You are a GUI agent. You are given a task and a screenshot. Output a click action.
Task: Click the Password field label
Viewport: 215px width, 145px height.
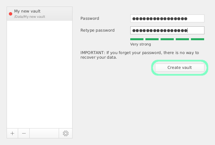(x=90, y=18)
